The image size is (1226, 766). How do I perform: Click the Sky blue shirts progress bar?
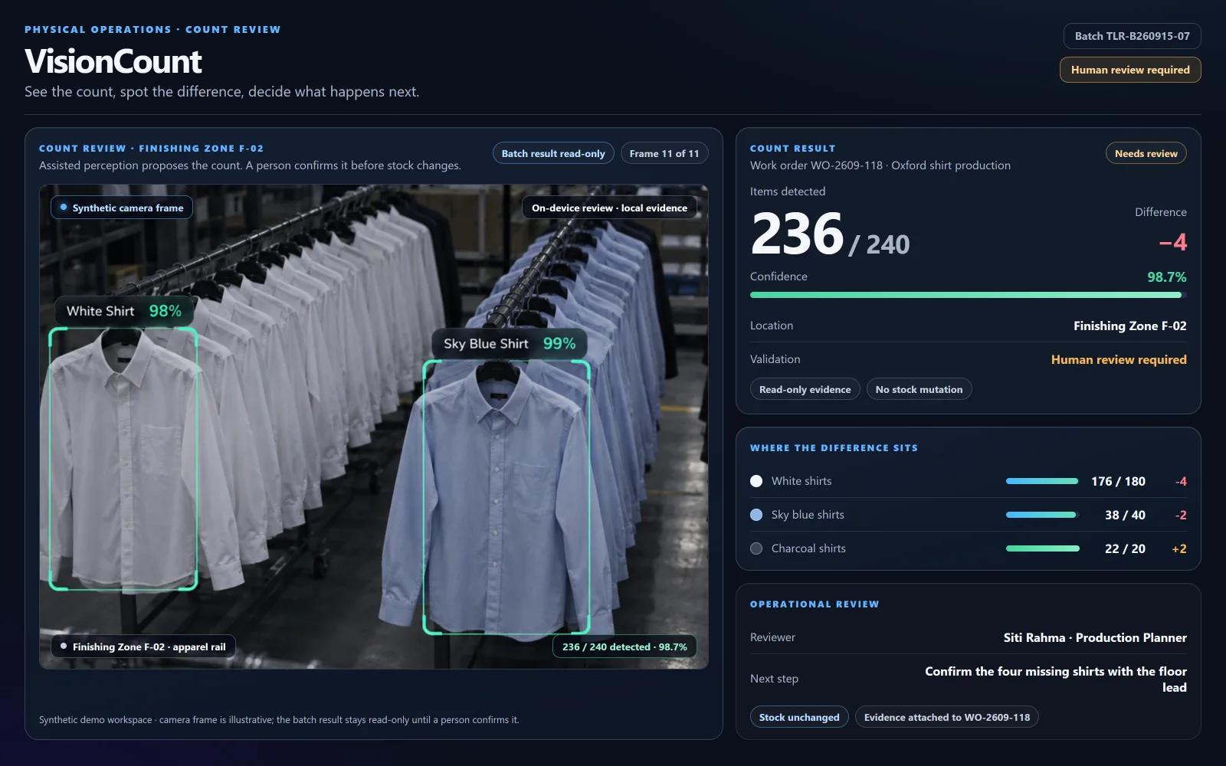click(x=1042, y=515)
